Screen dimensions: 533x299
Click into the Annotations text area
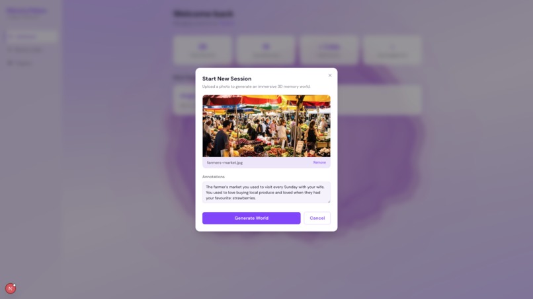266,193
